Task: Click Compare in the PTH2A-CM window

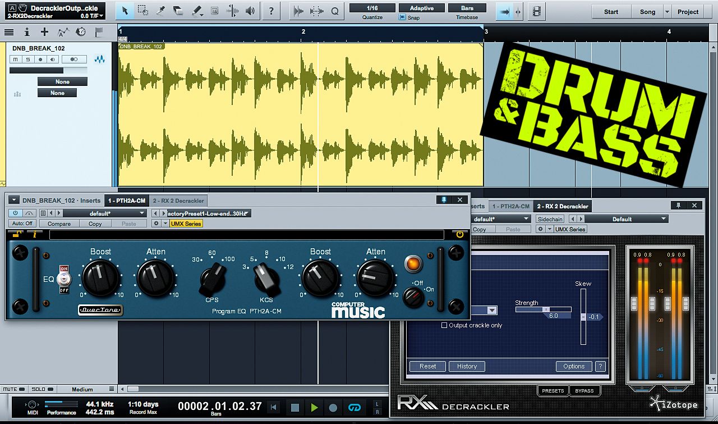Action: point(59,224)
